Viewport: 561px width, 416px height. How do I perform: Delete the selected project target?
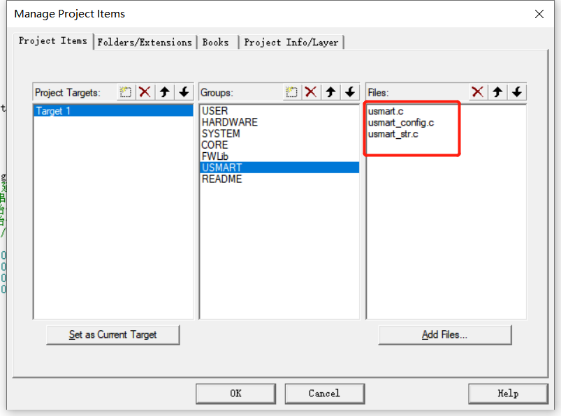pos(145,92)
